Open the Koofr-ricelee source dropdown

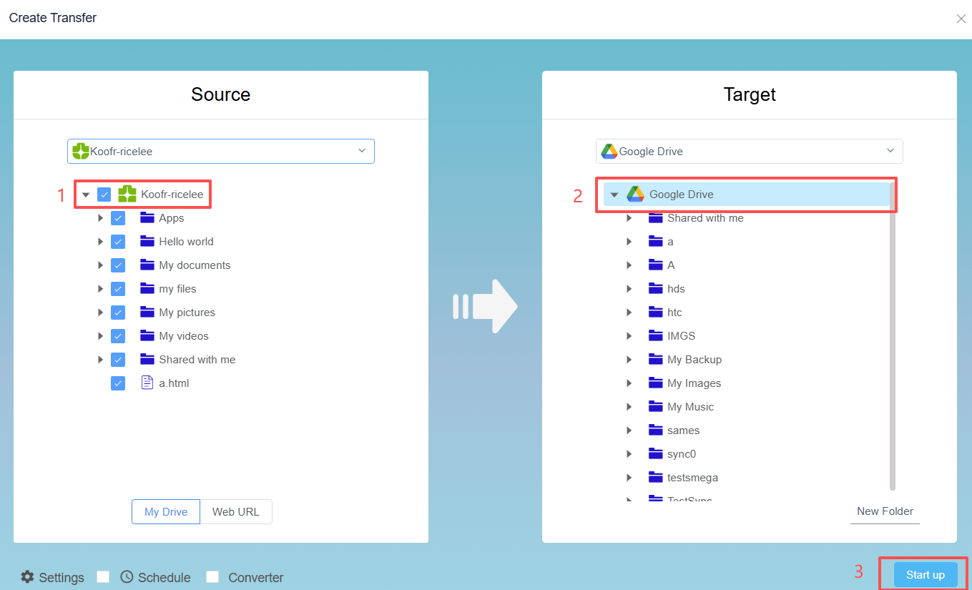(x=221, y=151)
